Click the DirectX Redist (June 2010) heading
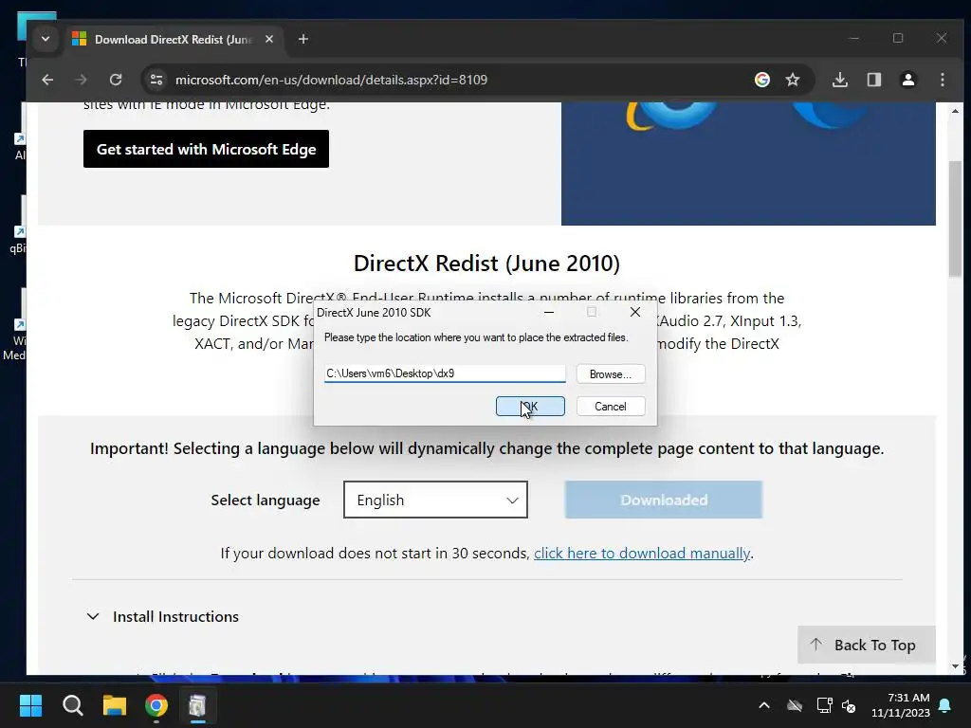This screenshot has height=728, width=971. click(x=486, y=264)
